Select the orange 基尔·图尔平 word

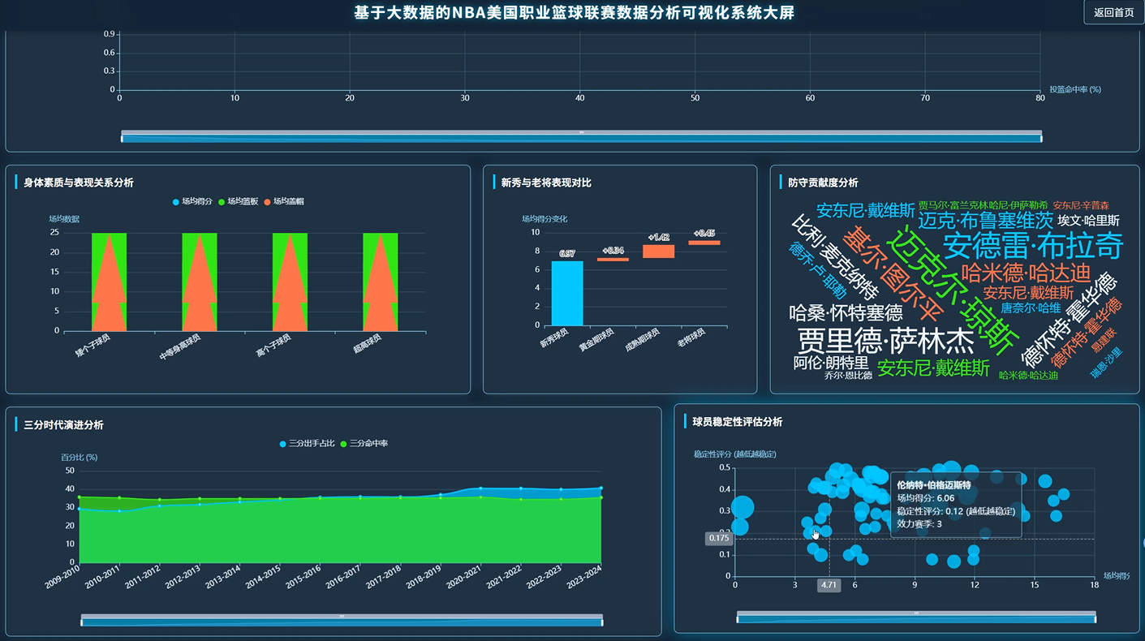click(892, 273)
